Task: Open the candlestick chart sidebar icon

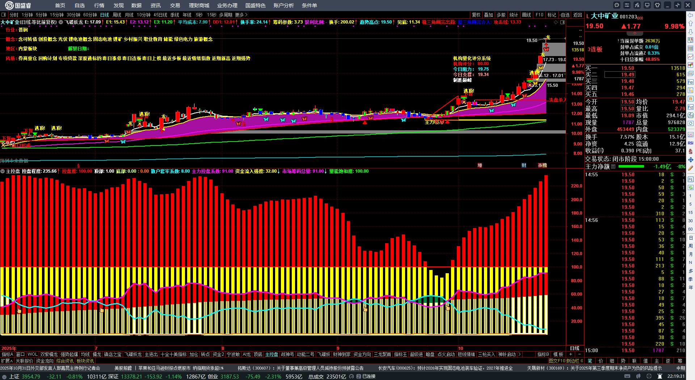Action: pos(691,65)
